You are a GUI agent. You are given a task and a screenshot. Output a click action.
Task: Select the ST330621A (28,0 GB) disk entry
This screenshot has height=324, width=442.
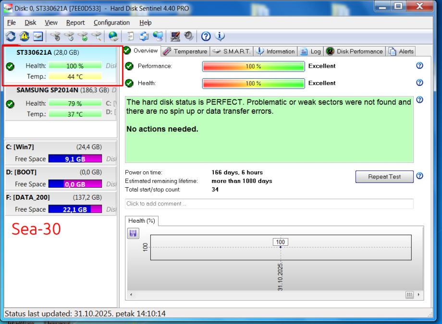tap(61, 65)
